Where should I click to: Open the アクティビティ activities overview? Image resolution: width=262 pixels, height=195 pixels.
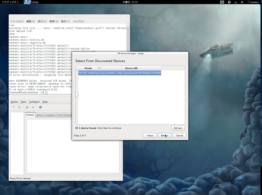point(10,2)
